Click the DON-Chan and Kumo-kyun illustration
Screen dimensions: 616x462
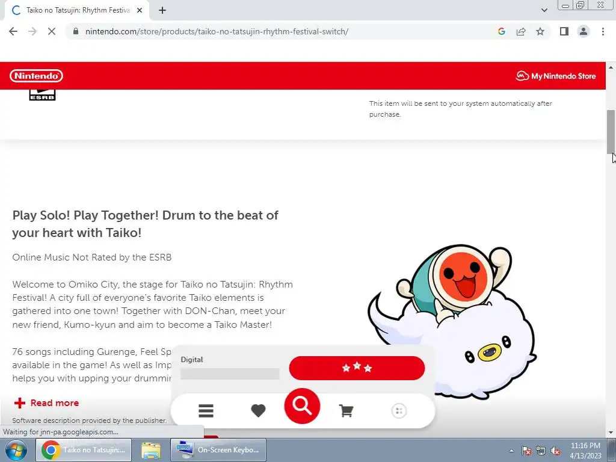click(452, 322)
